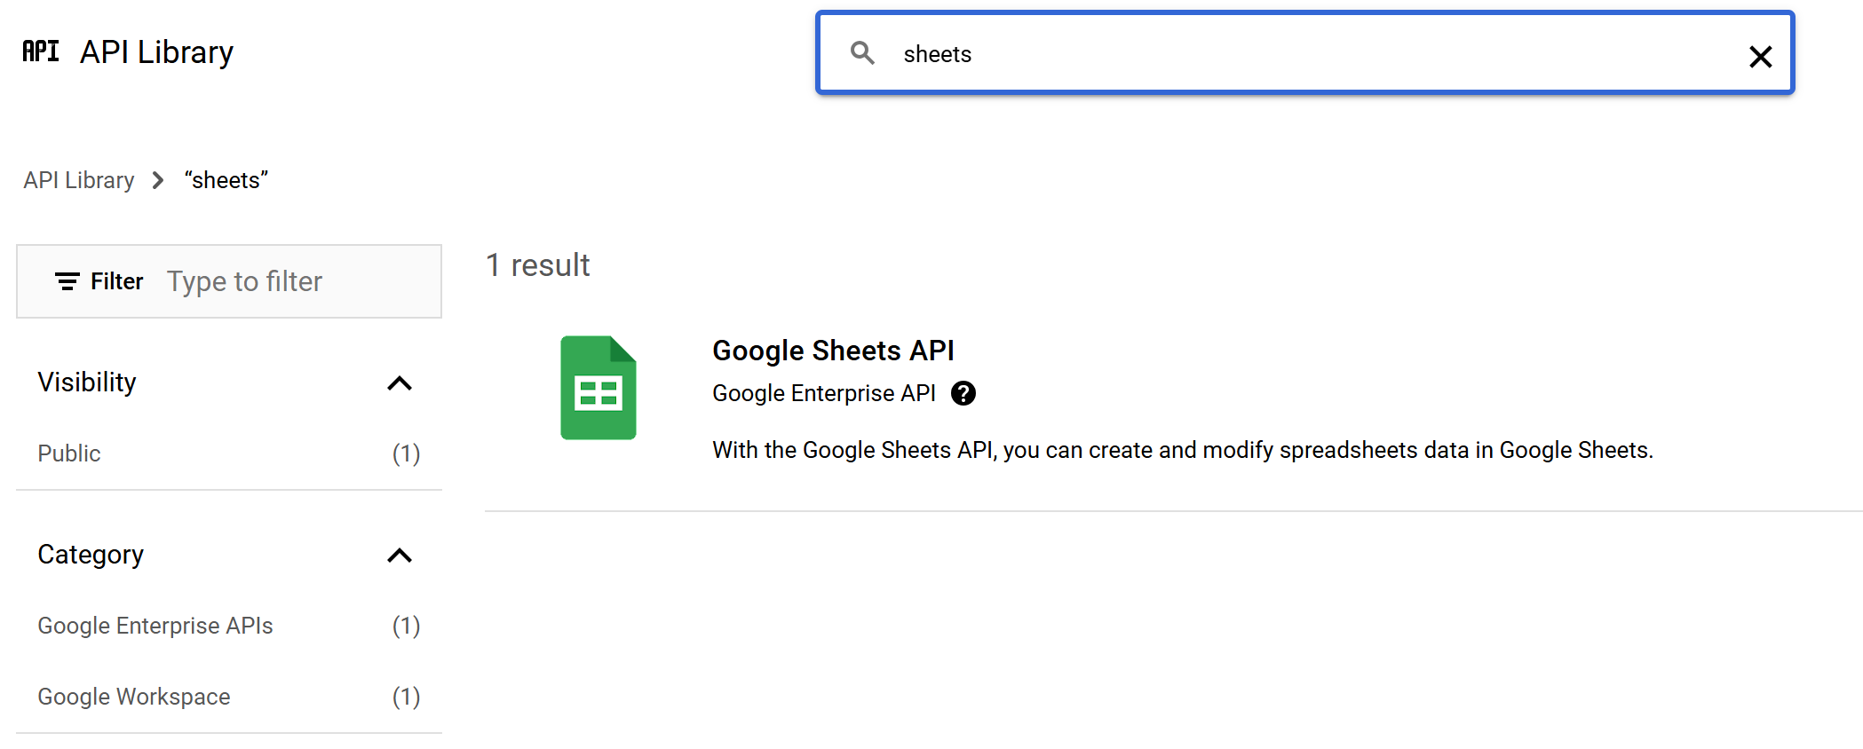This screenshot has width=1863, height=749.
Task: Collapse the Category section
Action: tap(400, 556)
